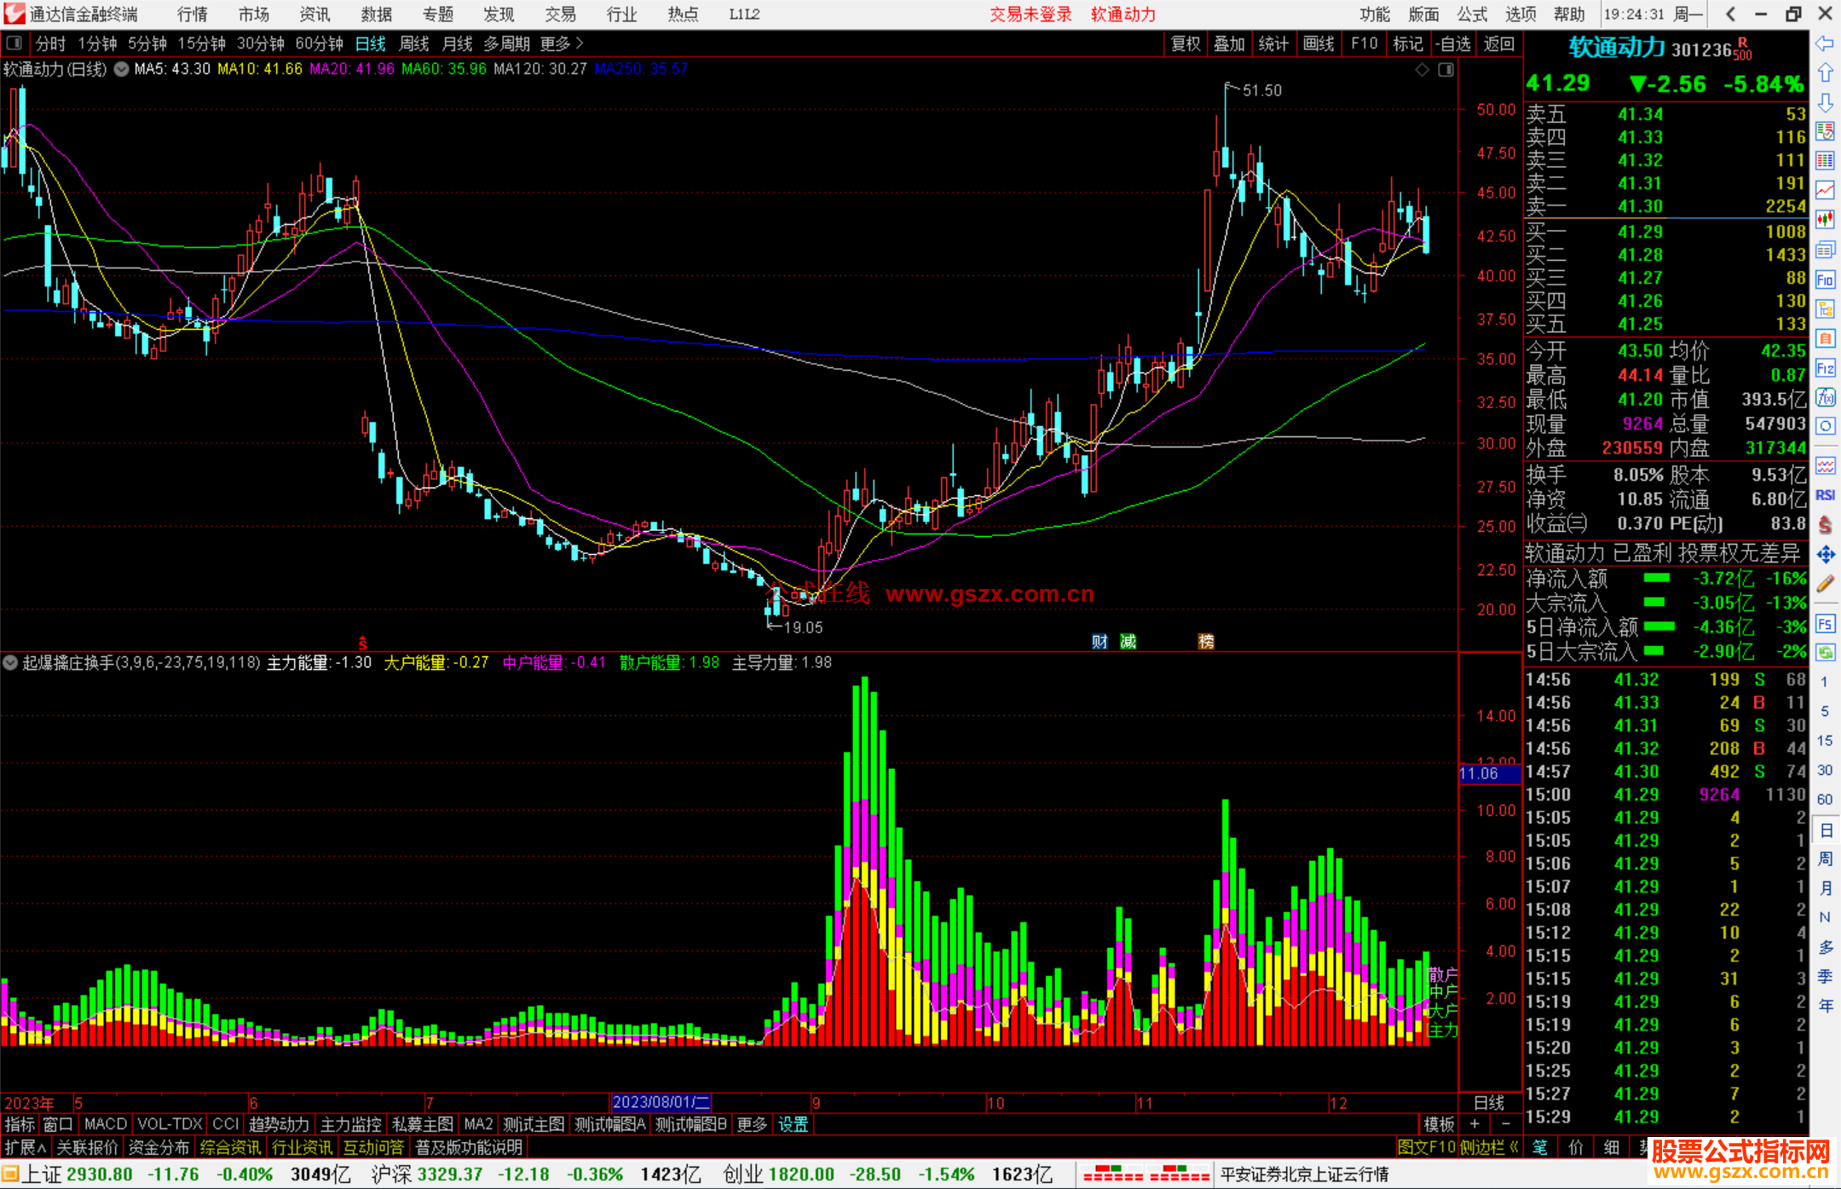Click the four-way move arrows icon
Viewport: 1841px width, 1189px height.
click(x=1825, y=555)
